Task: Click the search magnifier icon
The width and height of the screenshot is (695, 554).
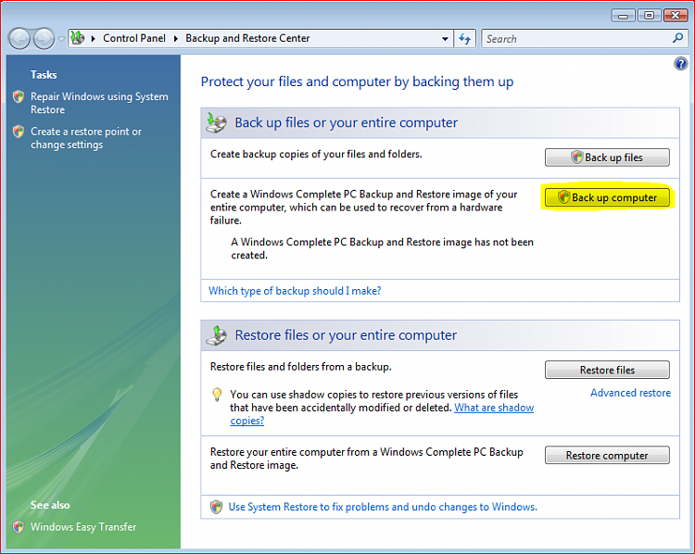Action: click(x=677, y=38)
